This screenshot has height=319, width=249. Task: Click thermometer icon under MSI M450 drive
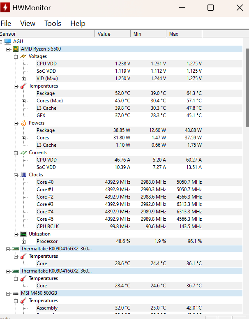click(23, 301)
